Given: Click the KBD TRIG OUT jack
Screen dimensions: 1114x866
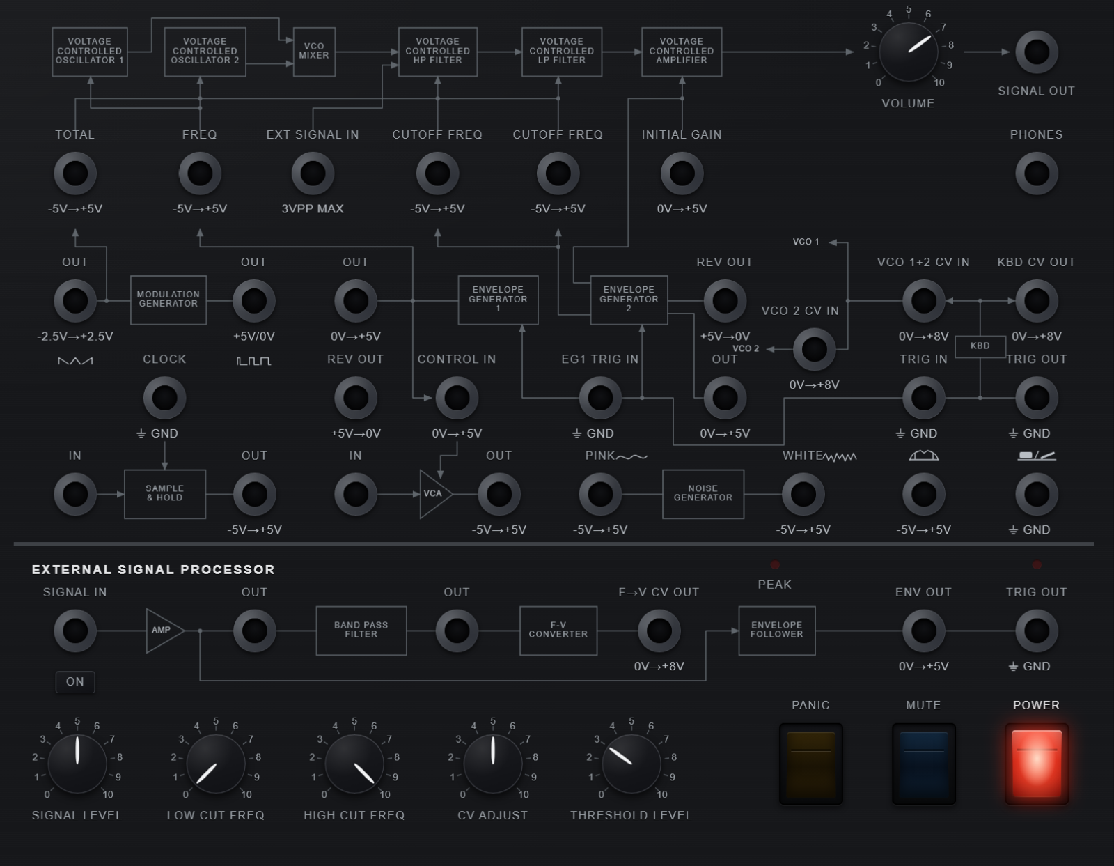Looking at the screenshot, I should (1036, 398).
